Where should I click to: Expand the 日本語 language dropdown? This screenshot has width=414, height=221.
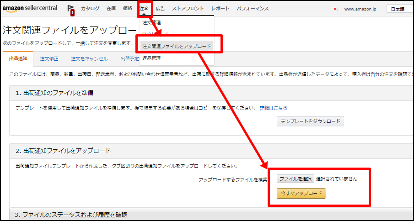point(400,9)
